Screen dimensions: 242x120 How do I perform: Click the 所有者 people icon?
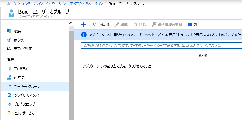coord(9,78)
